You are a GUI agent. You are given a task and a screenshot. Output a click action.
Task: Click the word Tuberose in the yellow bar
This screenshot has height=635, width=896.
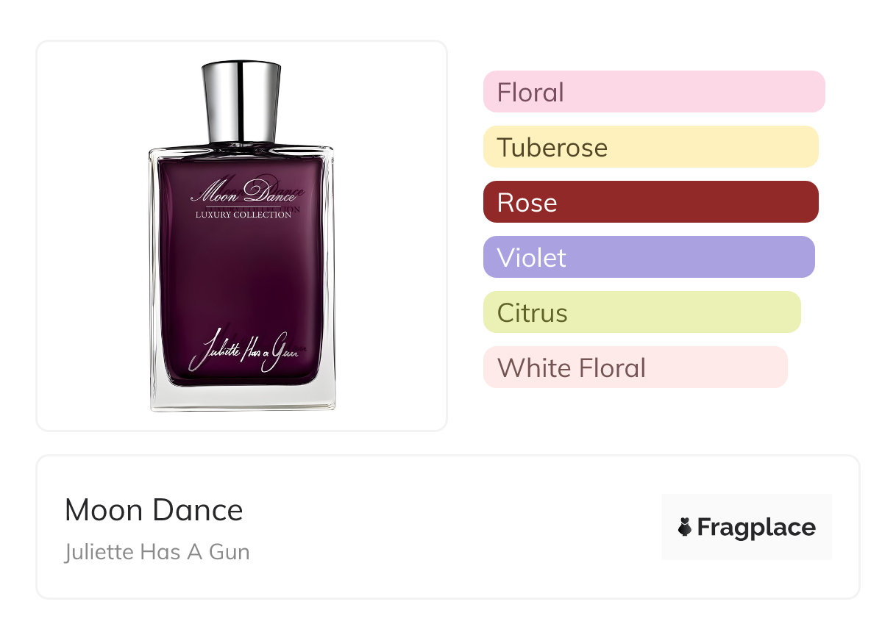(552, 148)
